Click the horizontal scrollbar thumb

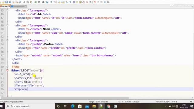(x=65, y=98)
